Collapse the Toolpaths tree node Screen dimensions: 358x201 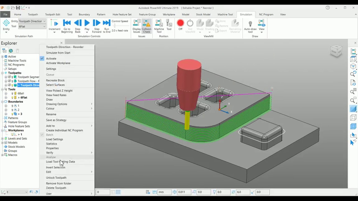pos(2,73)
